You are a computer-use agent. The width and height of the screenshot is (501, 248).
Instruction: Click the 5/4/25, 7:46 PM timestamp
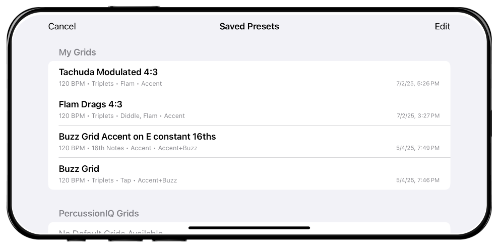point(418,180)
